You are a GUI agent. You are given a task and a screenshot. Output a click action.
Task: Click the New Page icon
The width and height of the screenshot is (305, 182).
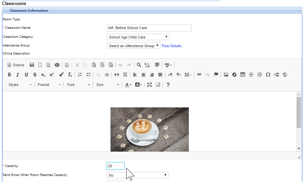tap(40, 65)
